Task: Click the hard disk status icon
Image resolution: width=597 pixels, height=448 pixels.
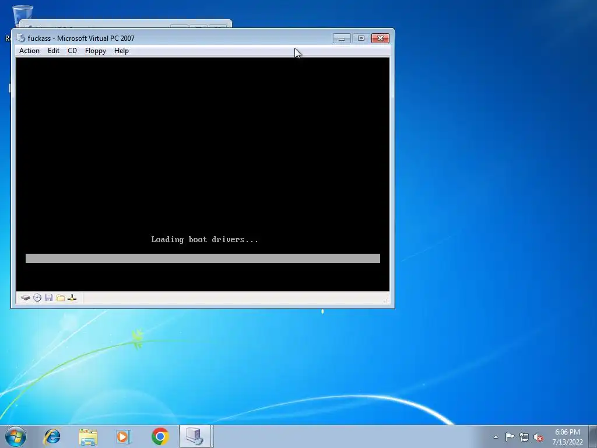Action: click(x=26, y=298)
